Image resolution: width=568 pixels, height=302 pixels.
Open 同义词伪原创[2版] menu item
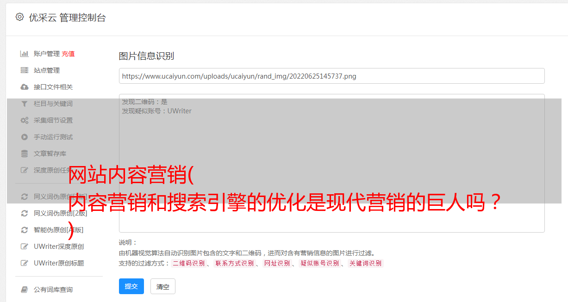(60, 213)
